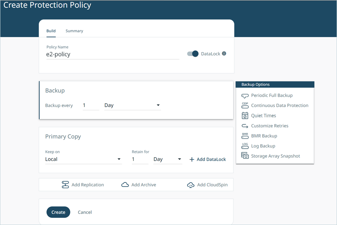Click the Backup every number field

(x=91, y=105)
